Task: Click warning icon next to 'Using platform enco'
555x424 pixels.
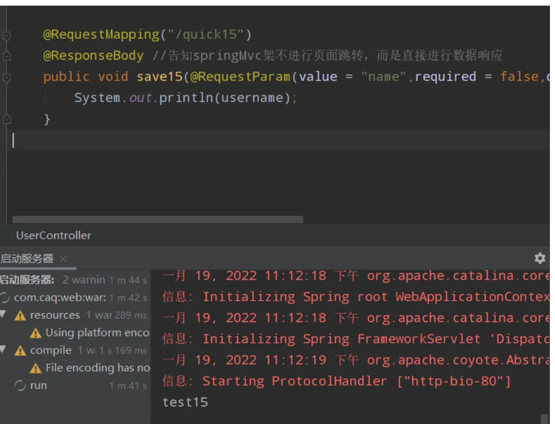Action: pos(36,333)
